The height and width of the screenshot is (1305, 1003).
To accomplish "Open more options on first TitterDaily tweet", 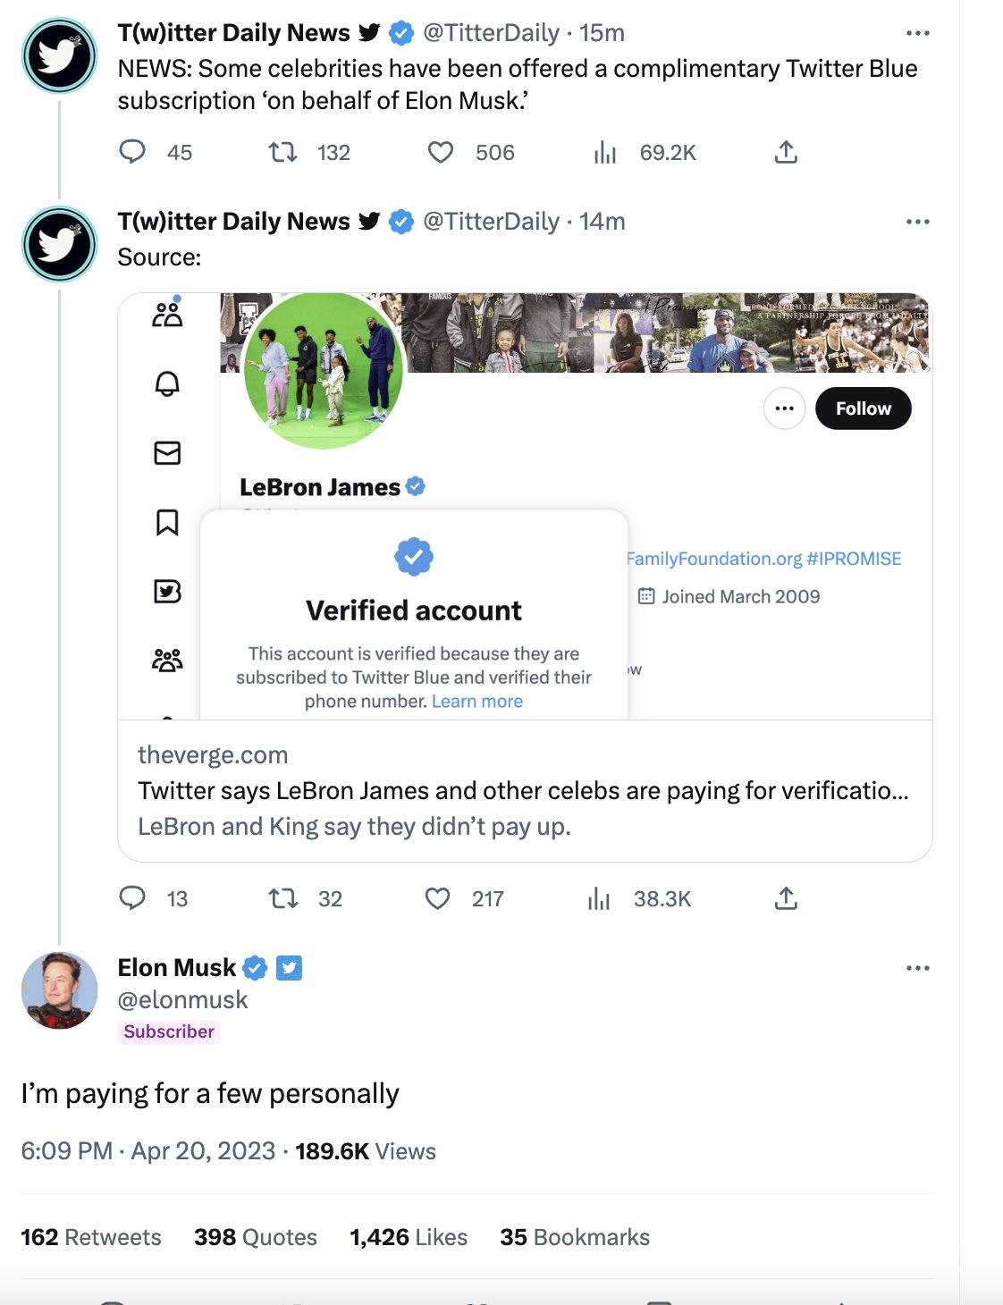I will tap(917, 33).
